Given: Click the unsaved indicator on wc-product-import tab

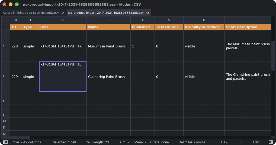Looking at the screenshot, I should coord(147,13).
